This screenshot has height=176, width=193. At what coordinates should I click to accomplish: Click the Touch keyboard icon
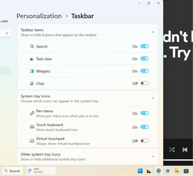(x=32, y=127)
